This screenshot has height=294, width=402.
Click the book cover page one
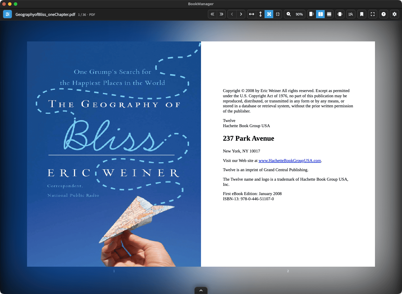(x=114, y=154)
